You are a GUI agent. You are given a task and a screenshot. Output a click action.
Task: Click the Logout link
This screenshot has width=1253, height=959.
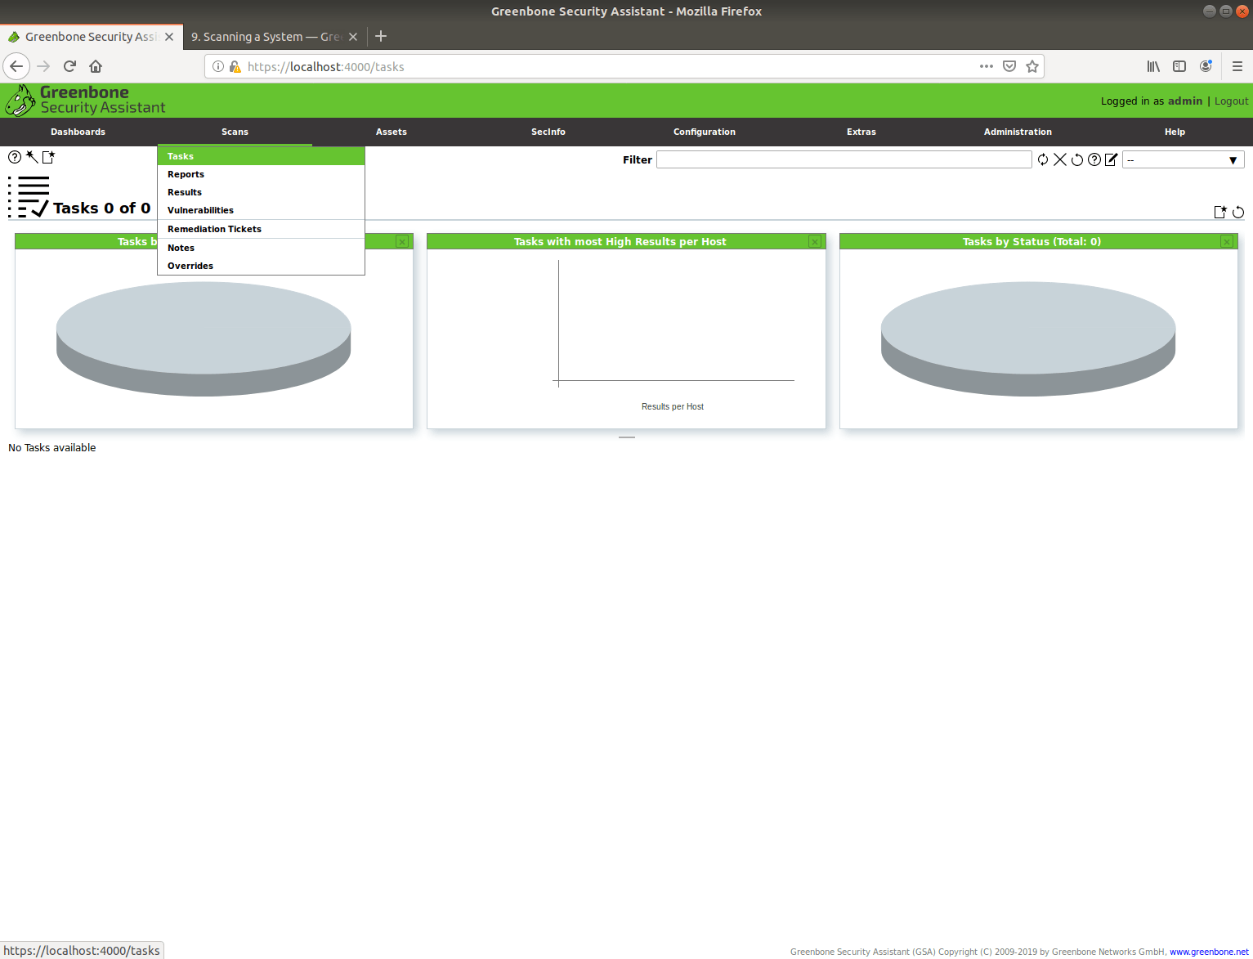tap(1230, 101)
